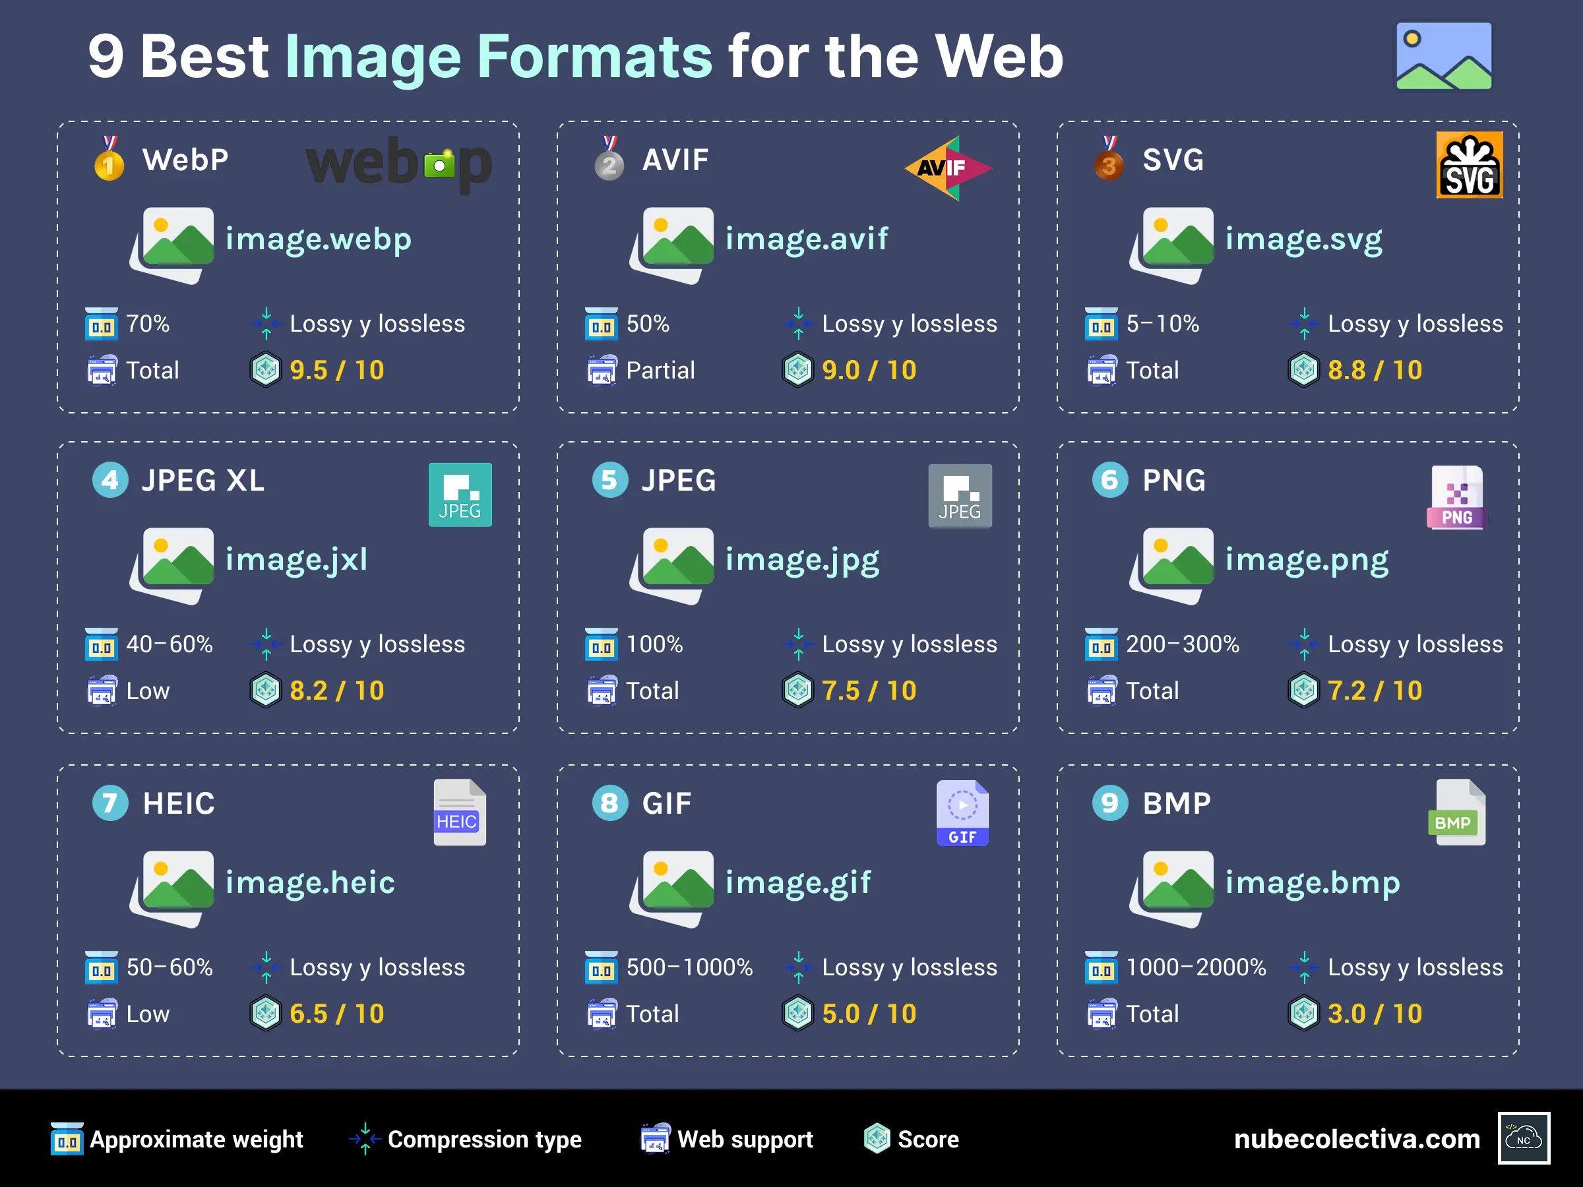Click the 500–1000% weight value for GIF

690,967
